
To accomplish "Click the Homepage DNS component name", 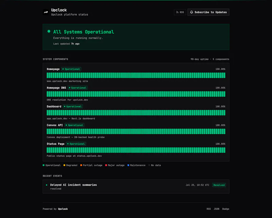I will click(56, 88).
